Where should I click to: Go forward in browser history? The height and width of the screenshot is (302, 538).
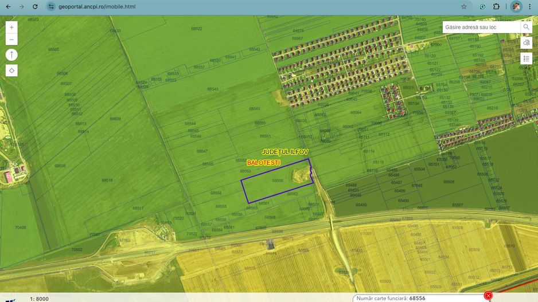(x=22, y=6)
